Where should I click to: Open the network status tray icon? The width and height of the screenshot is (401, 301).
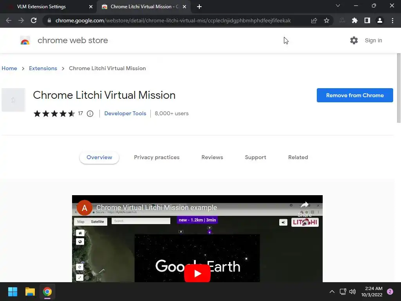click(x=343, y=292)
